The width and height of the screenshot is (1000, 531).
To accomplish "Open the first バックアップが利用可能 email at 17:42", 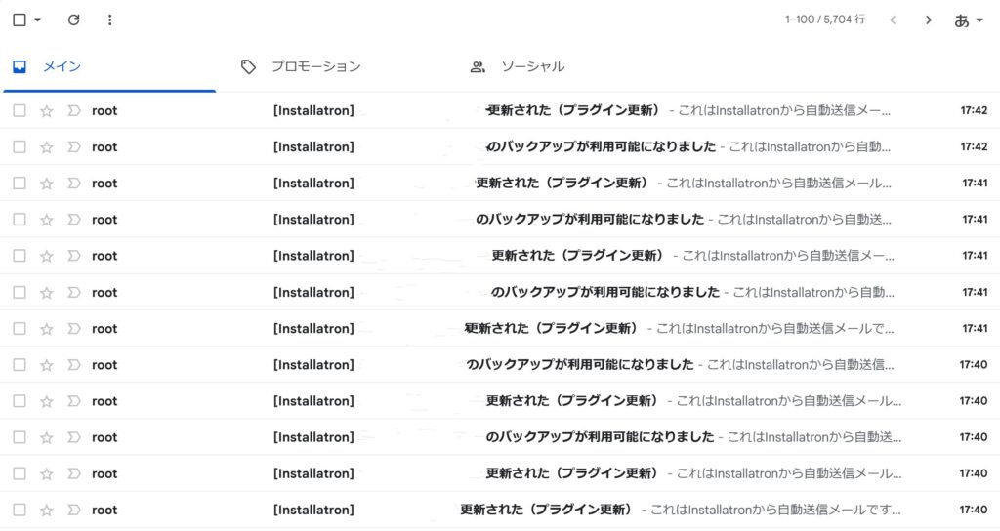I will tap(602, 147).
